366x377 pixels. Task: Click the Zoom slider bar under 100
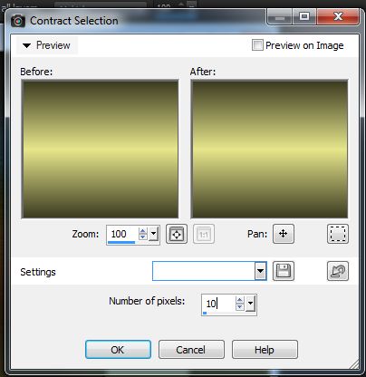(121, 242)
